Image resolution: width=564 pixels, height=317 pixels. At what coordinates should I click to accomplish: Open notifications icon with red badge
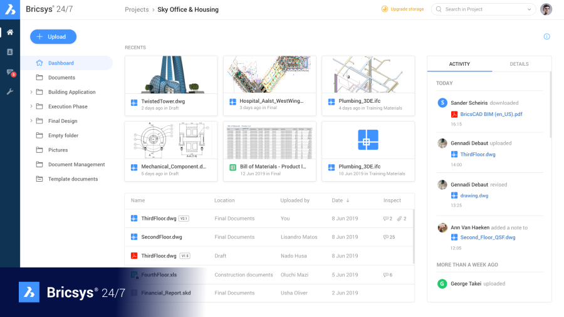(10, 72)
